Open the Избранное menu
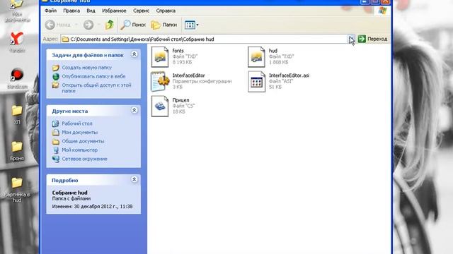 pos(114,11)
